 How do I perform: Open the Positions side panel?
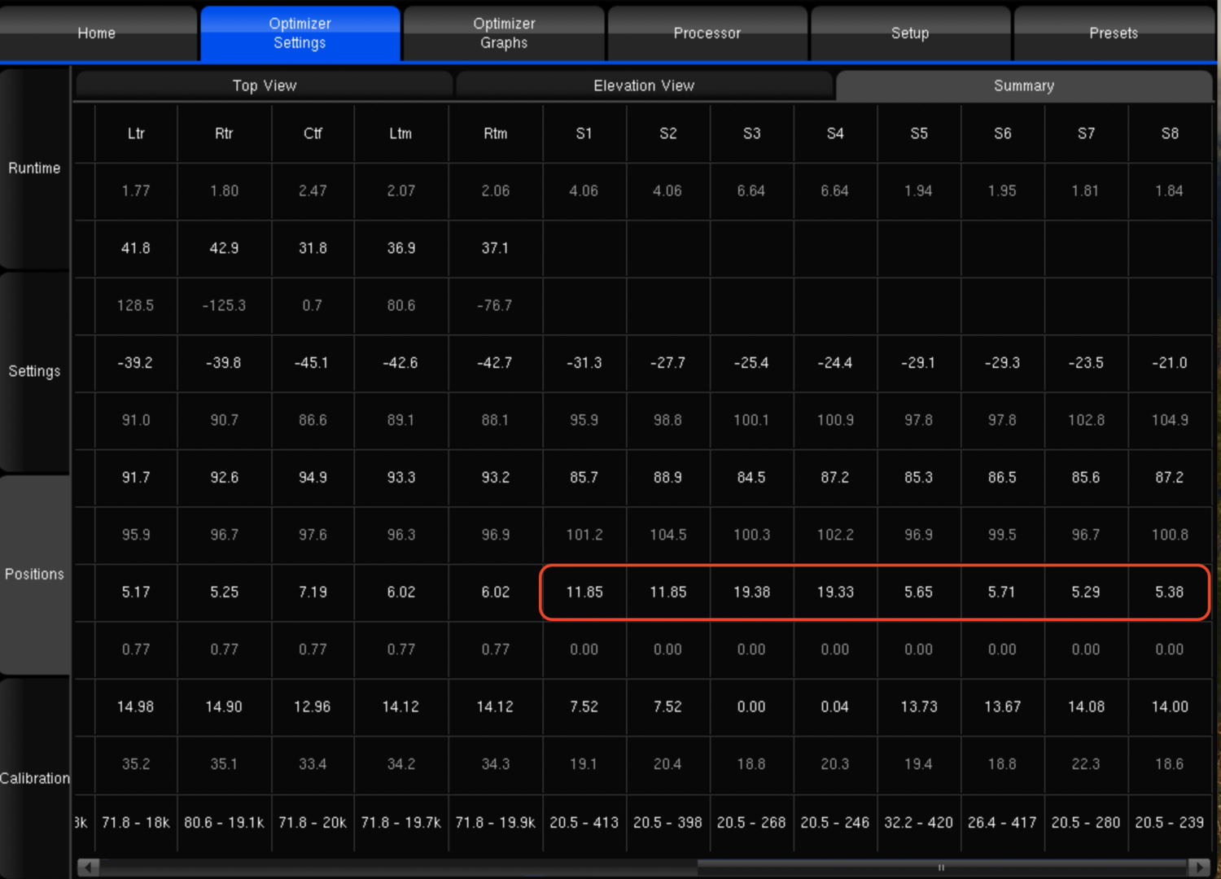(x=34, y=575)
